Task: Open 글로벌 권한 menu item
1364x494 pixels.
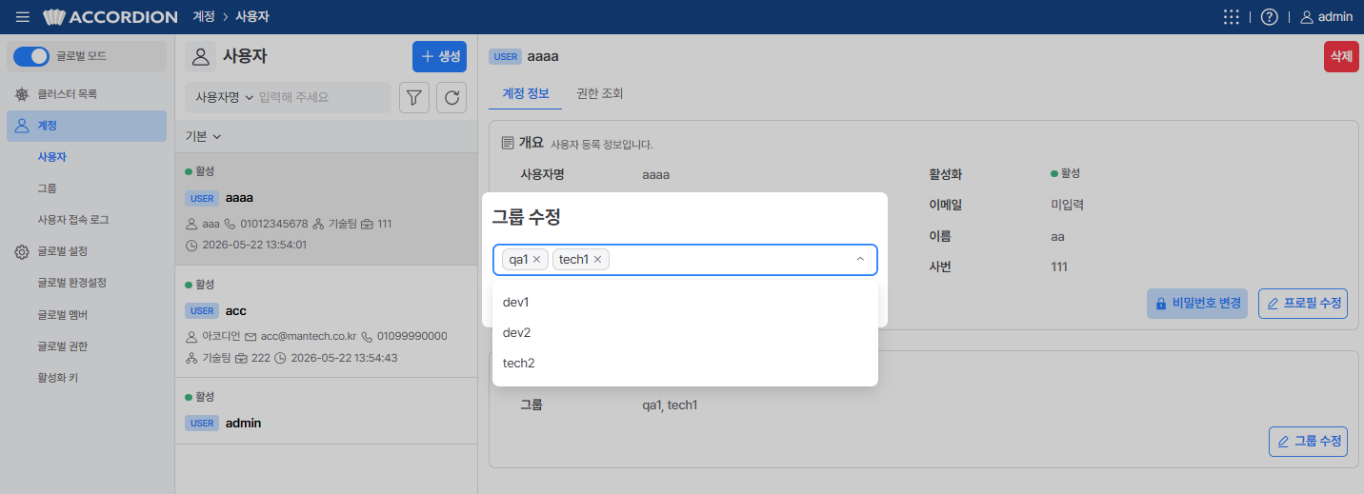Action: (87, 346)
